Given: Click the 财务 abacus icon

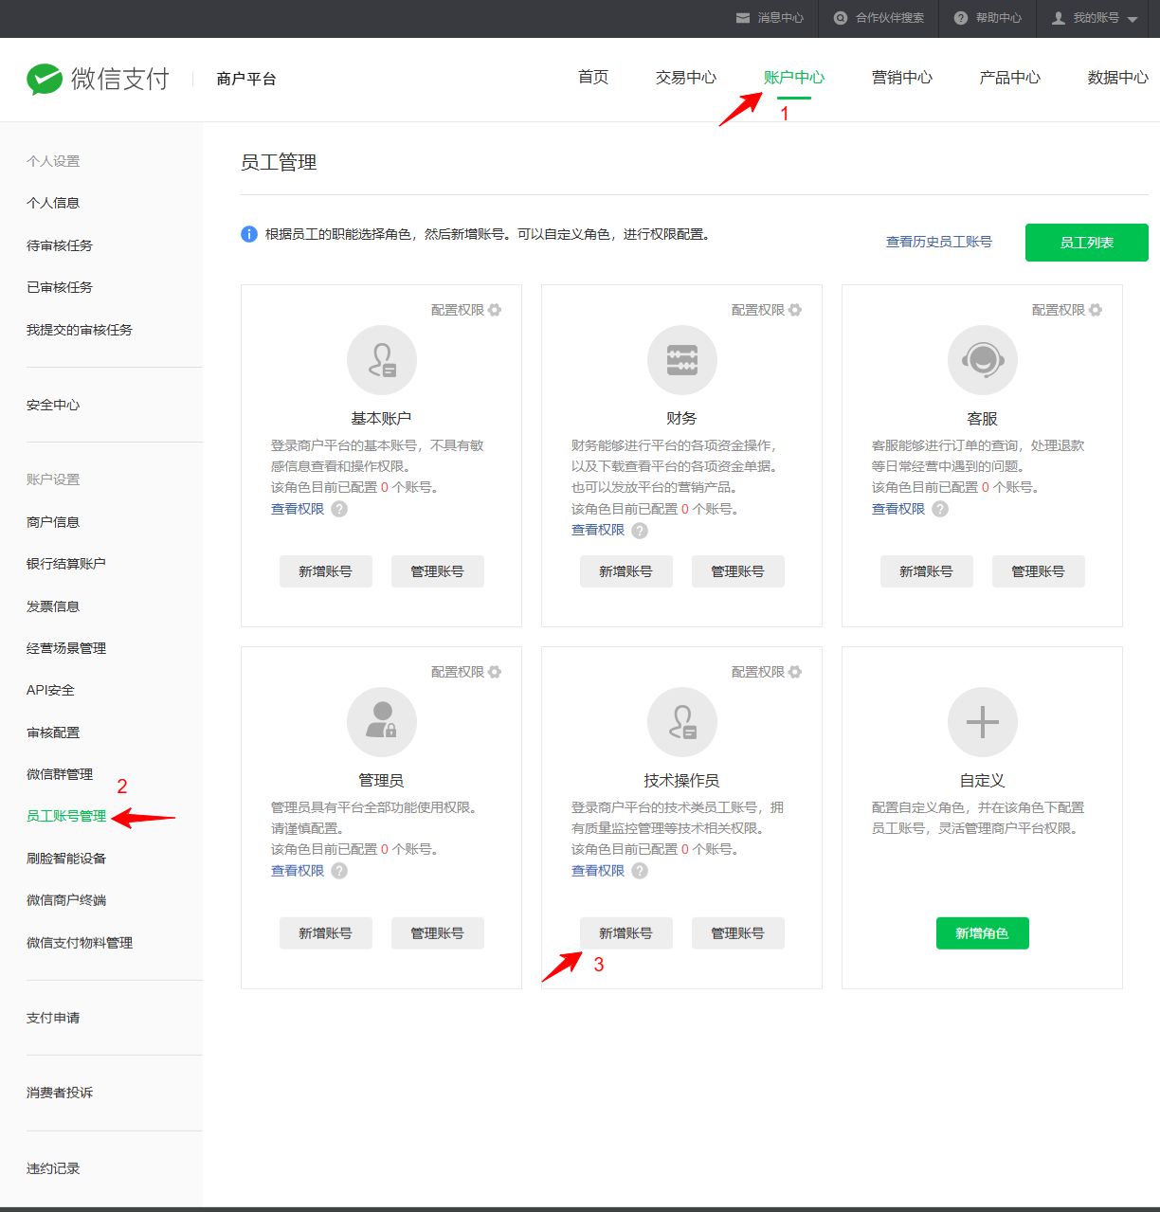Looking at the screenshot, I should click(681, 360).
